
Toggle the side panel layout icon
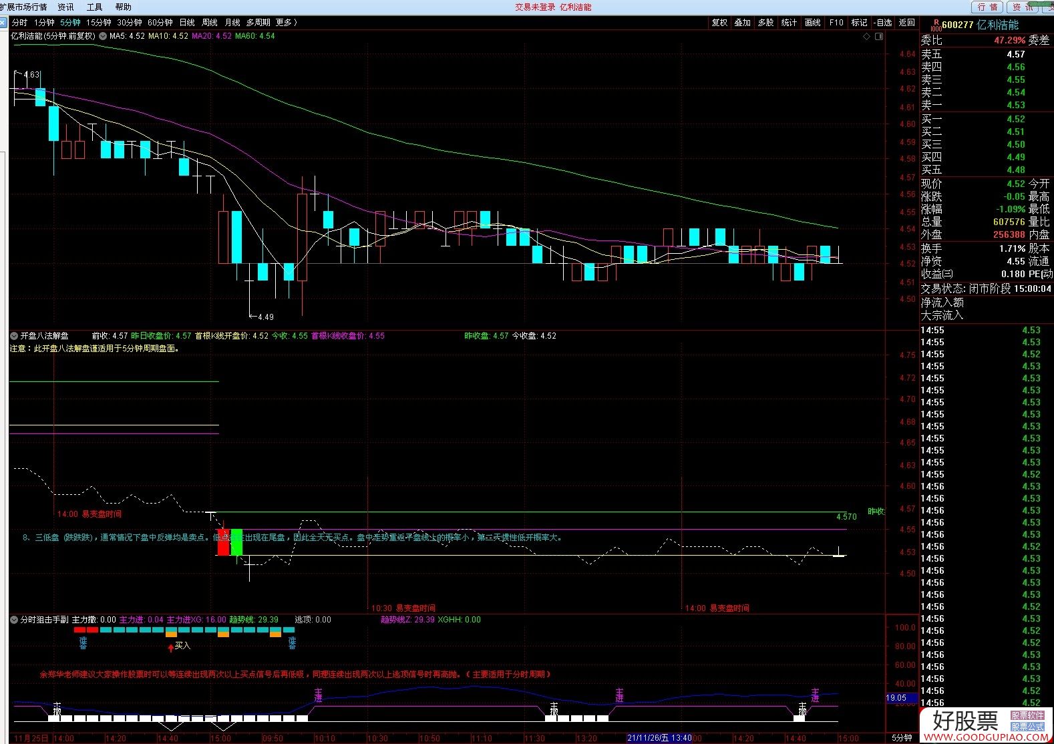[879, 37]
